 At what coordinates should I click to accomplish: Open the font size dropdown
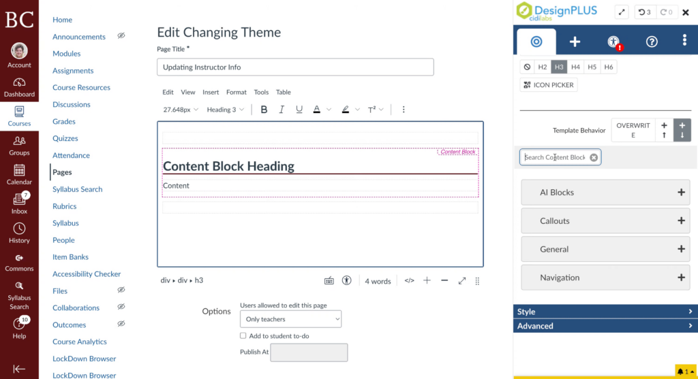[x=180, y=110]
